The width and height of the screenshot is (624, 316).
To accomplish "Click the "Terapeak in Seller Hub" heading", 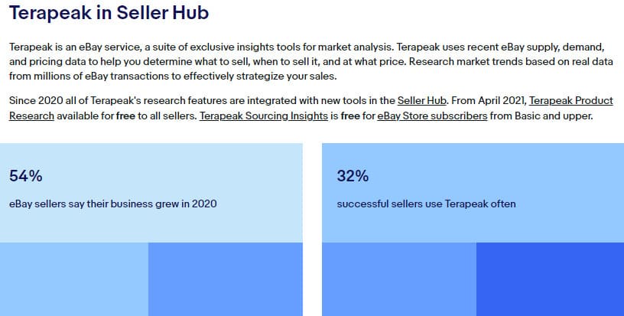I will coord(109,12).
